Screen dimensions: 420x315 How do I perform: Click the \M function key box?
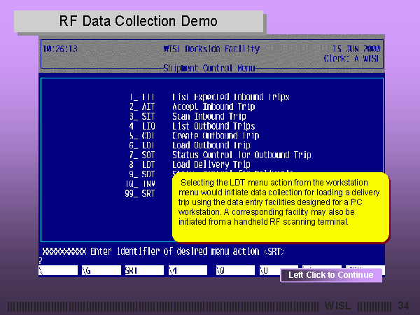188,270
